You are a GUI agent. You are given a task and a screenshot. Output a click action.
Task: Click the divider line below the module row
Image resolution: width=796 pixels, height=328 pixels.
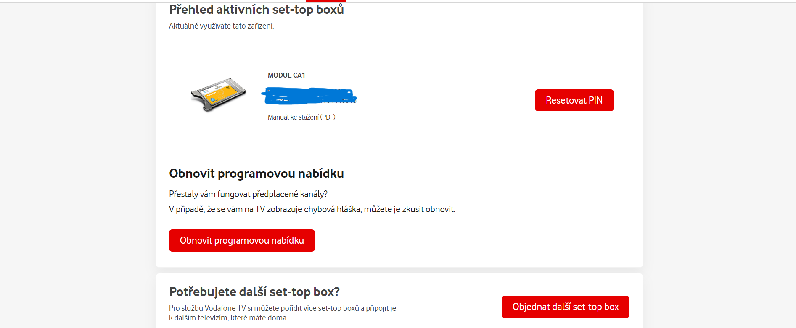[x=399, y=150]
